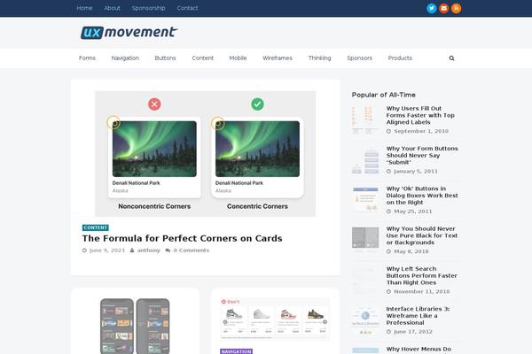
Task: Click the January 5, 2011 date
Action: tap(416, 172)
